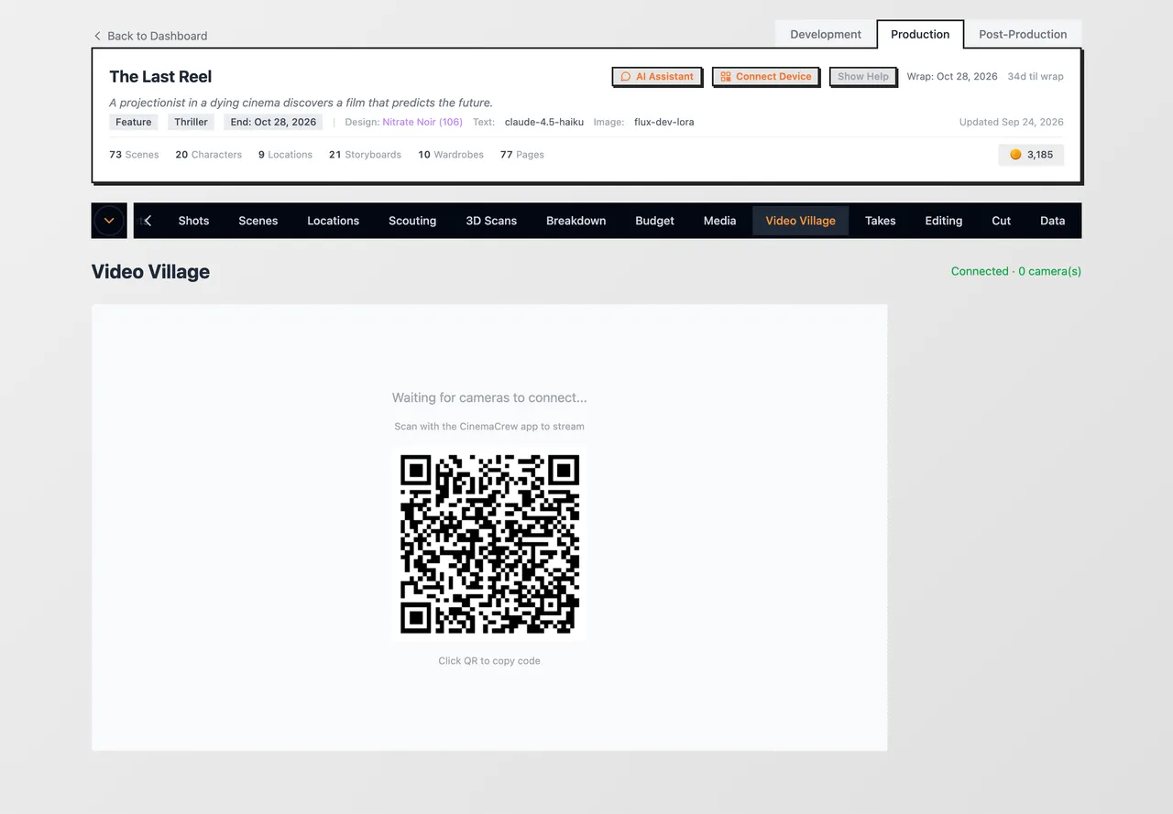The width and height of the screenshot is (1173, 814).
Task: Click the Show Help button
Action: coord(863,77)
